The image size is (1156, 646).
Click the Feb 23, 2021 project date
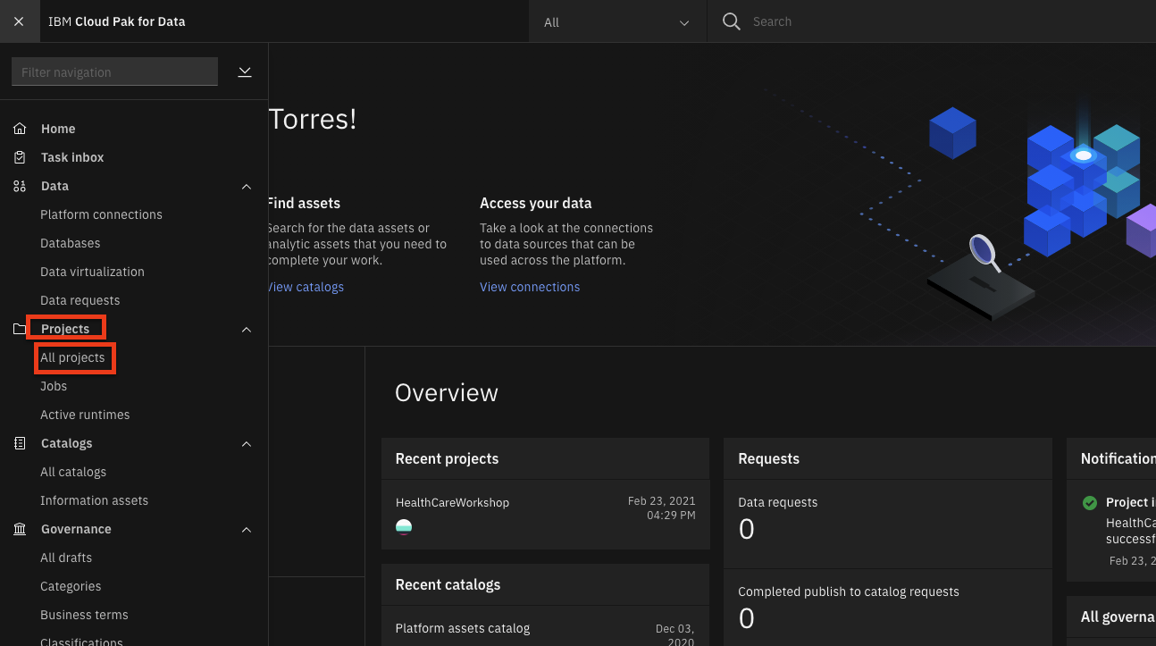pos(661,508)
